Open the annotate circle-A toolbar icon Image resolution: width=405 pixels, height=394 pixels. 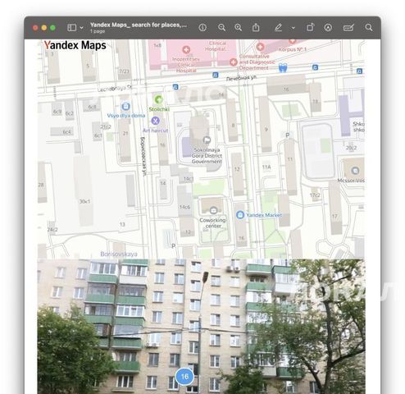[328, 28]
